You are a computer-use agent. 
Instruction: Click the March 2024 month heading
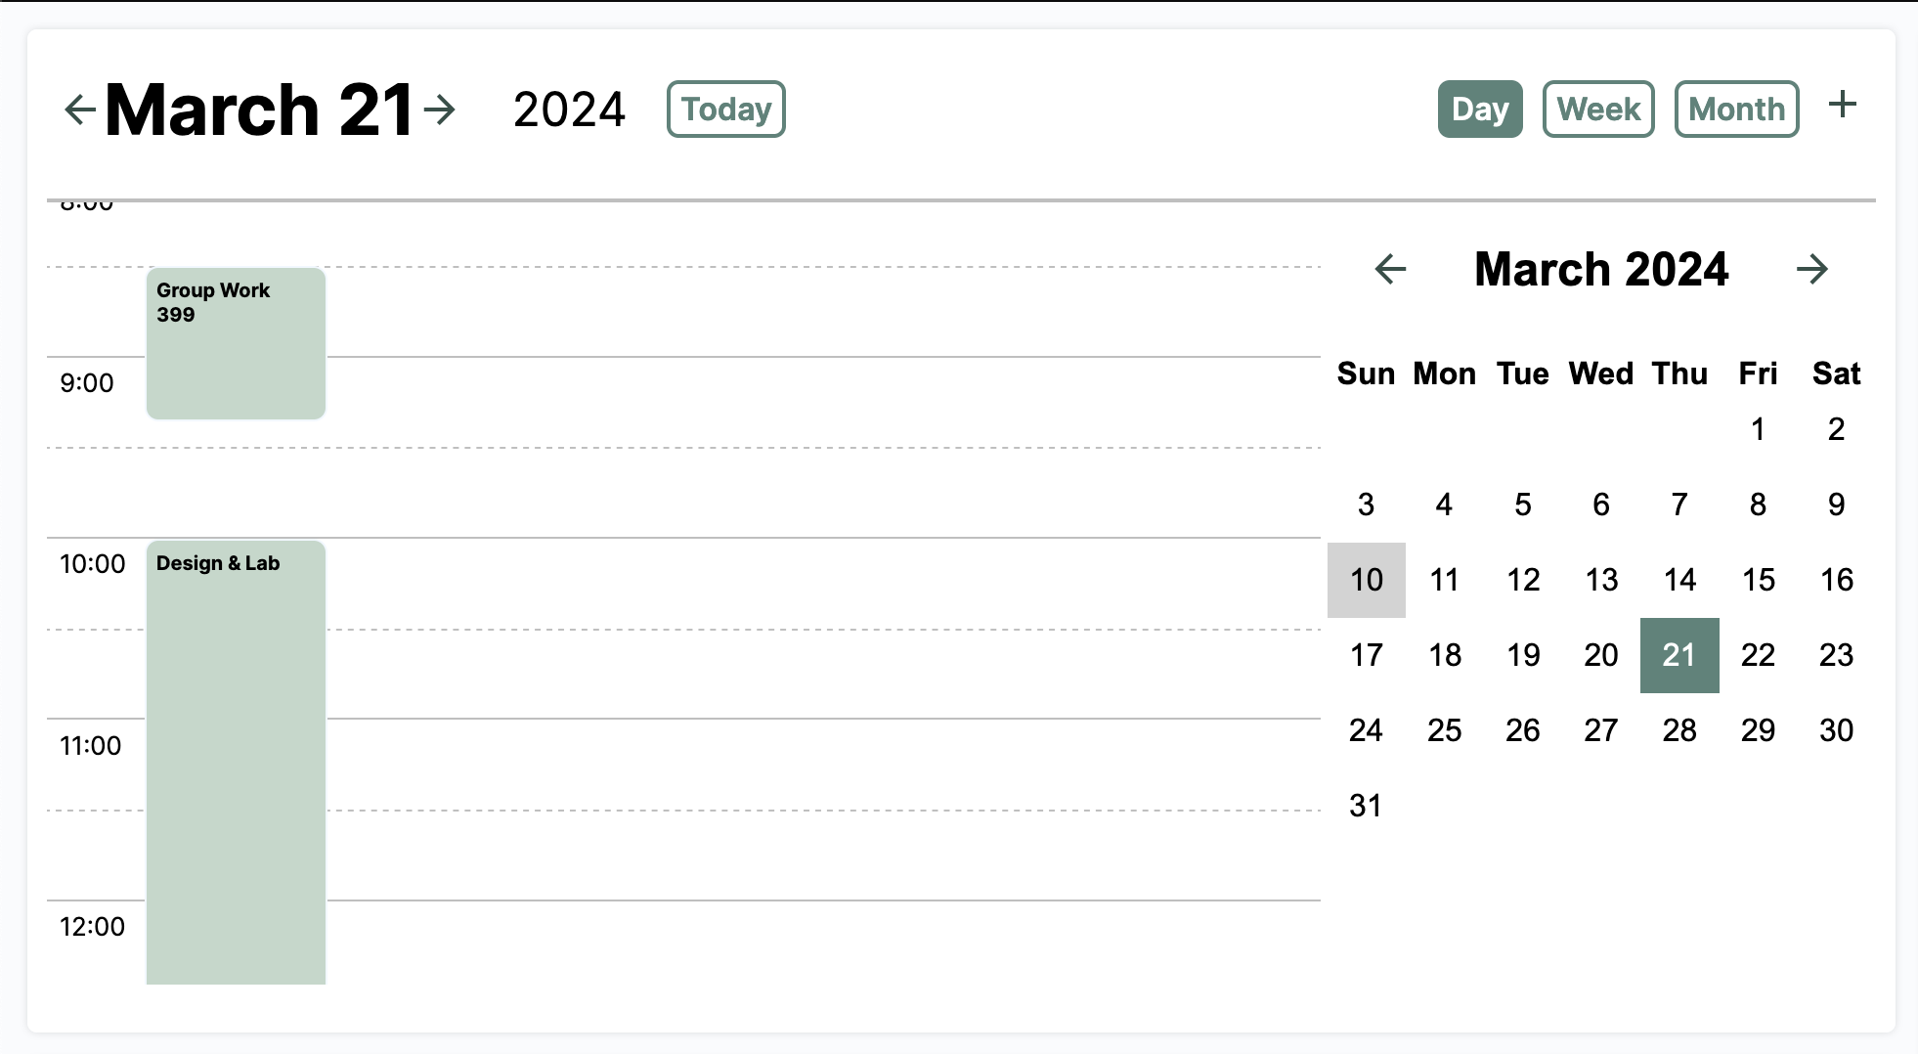1600,269
